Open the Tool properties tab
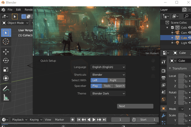Viewport: 191px width, 127px height. click(x=163, y=62)
